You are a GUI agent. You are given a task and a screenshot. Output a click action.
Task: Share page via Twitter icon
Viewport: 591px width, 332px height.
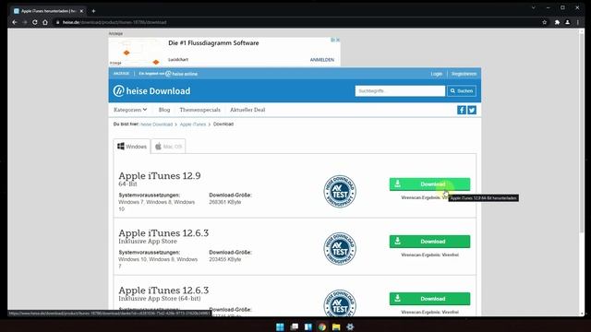472,110
